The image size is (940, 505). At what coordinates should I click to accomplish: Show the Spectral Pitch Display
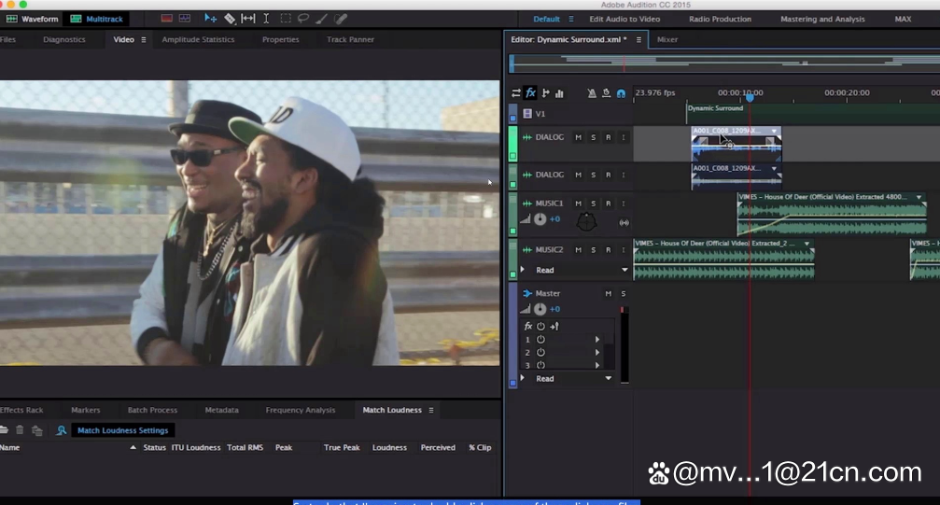click(185, 19)
